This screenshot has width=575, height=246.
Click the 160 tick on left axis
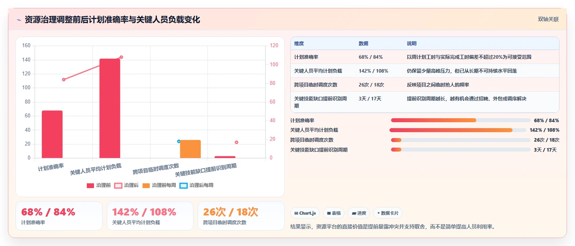coord(26,46)
